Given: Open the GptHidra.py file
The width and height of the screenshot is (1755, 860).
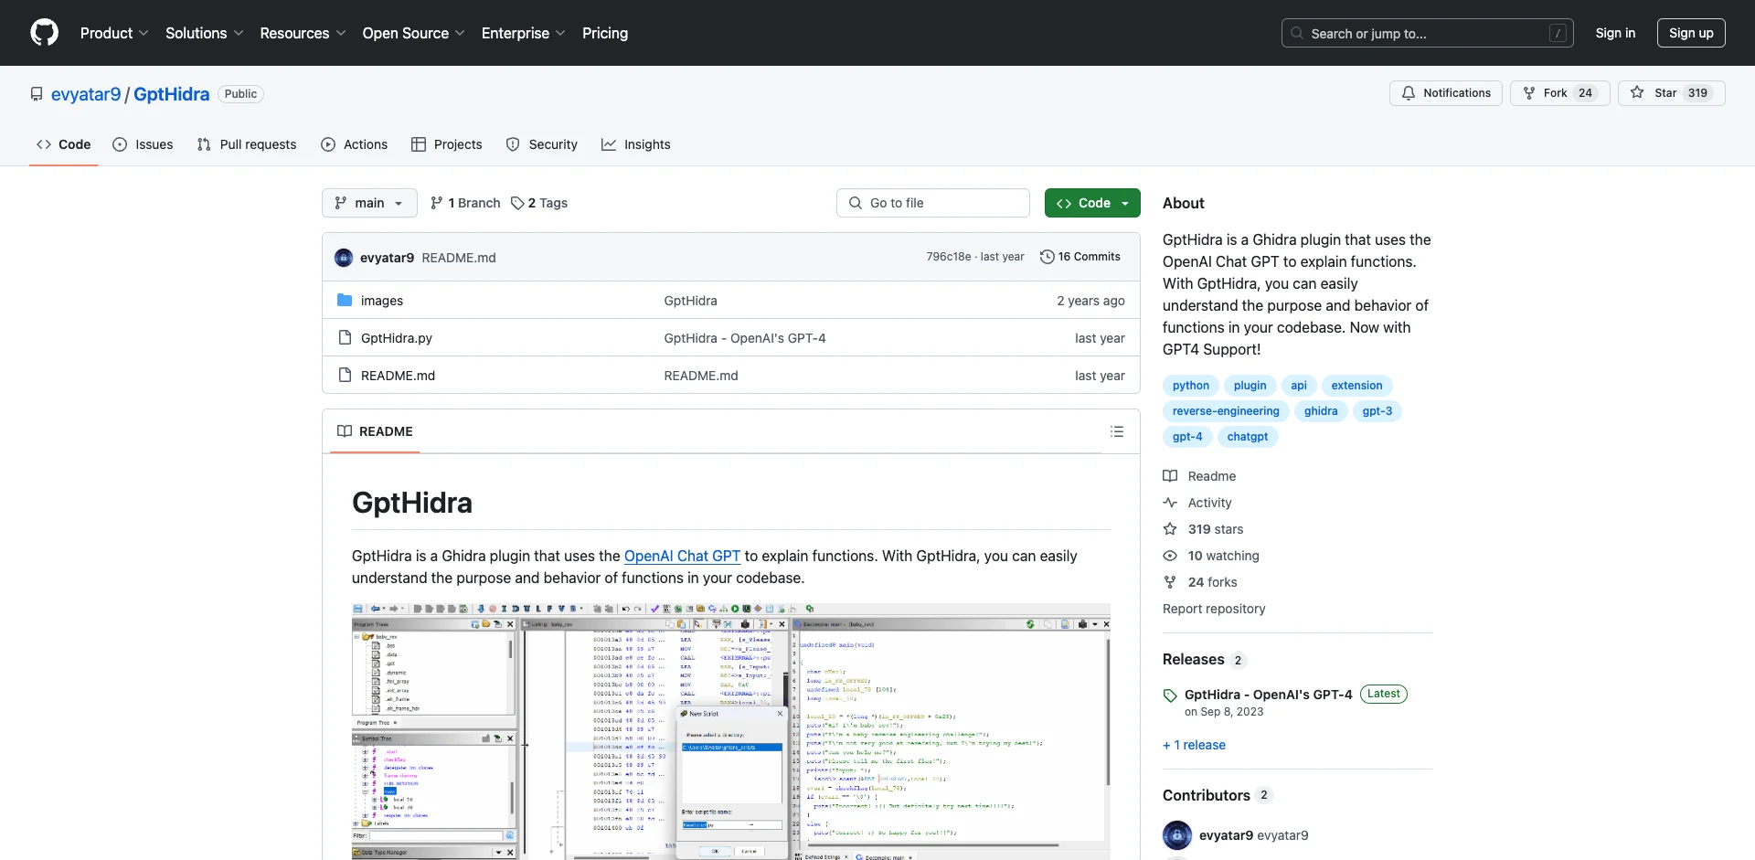Looking at the screenshot, I should coord(397,338).
